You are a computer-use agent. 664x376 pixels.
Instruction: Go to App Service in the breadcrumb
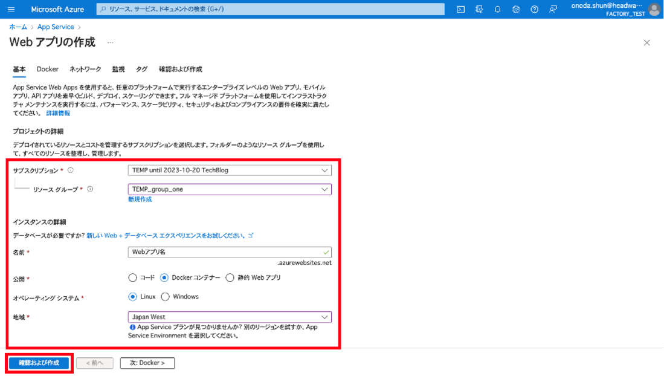[56, 27]
